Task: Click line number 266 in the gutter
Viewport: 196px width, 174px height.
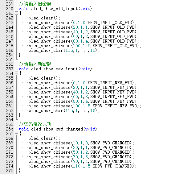Action: click(10, 129)
